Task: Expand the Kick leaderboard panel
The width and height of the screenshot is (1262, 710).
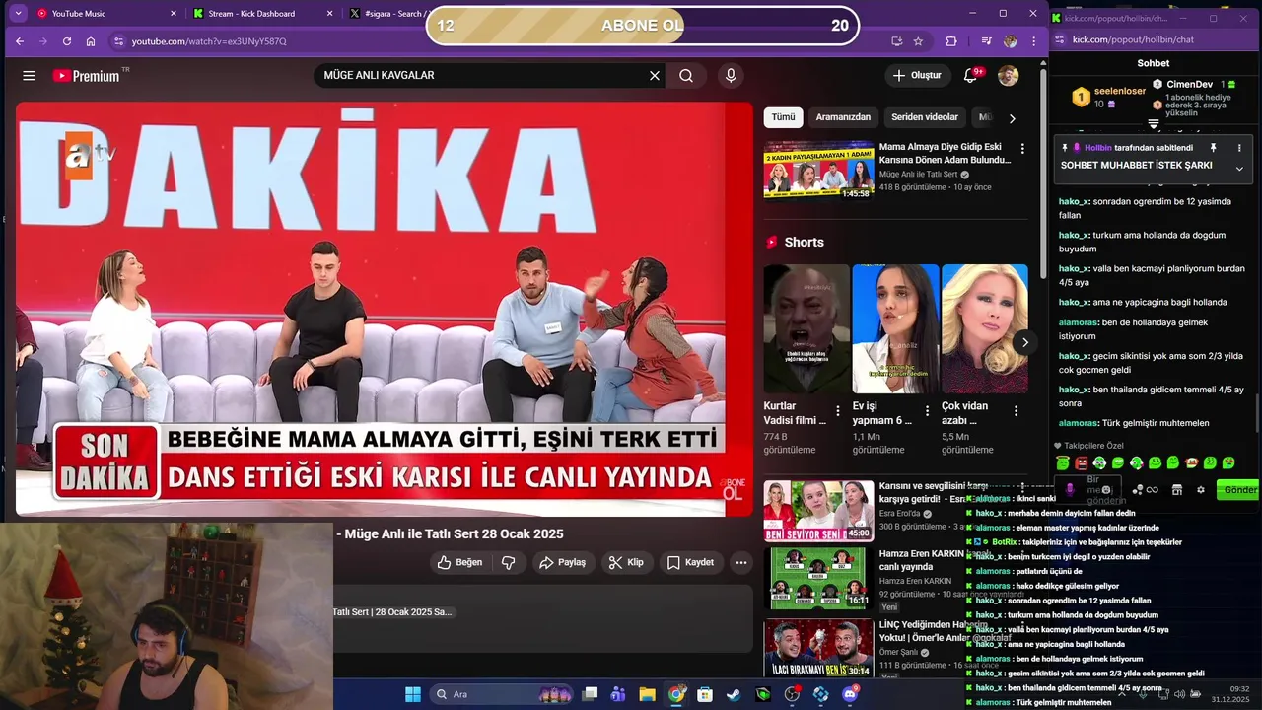Action: coord(1154,124)
